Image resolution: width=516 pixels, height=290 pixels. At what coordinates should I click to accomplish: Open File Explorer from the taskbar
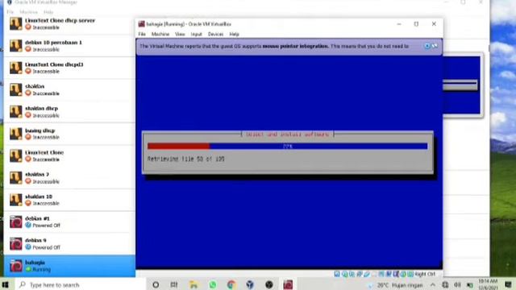point(193,284)
